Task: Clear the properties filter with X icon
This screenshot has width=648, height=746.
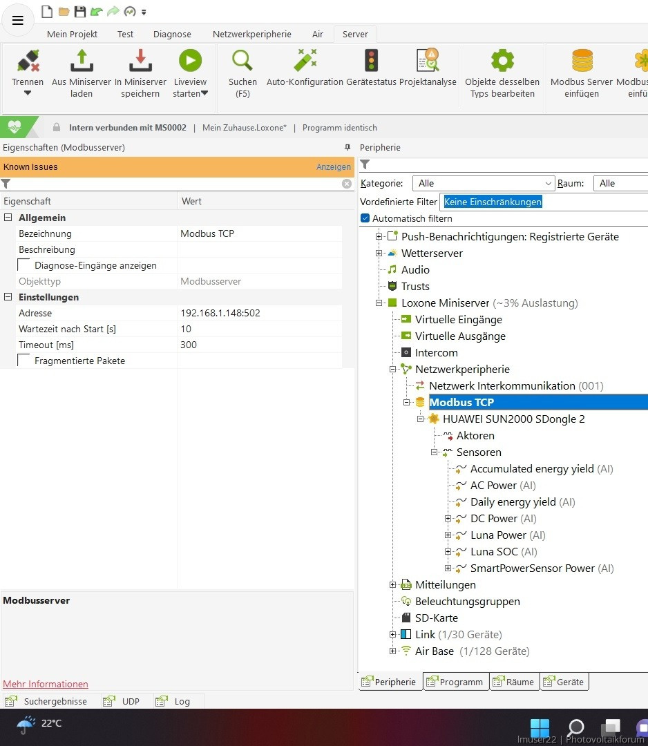Action: coord(347,184)
